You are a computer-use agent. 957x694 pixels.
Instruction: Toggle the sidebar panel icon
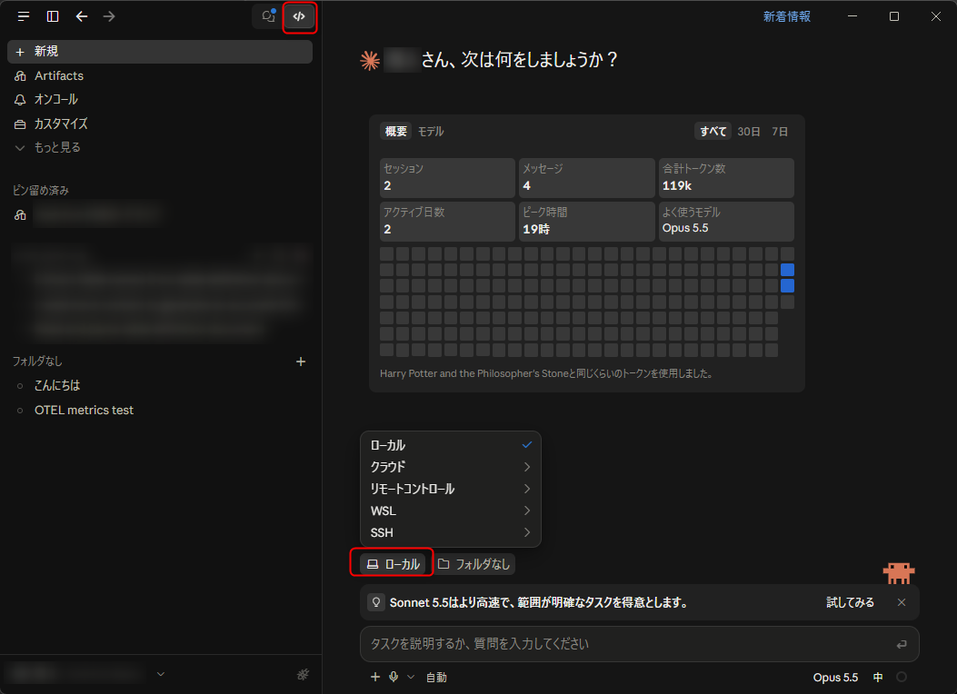click(53, 16)
